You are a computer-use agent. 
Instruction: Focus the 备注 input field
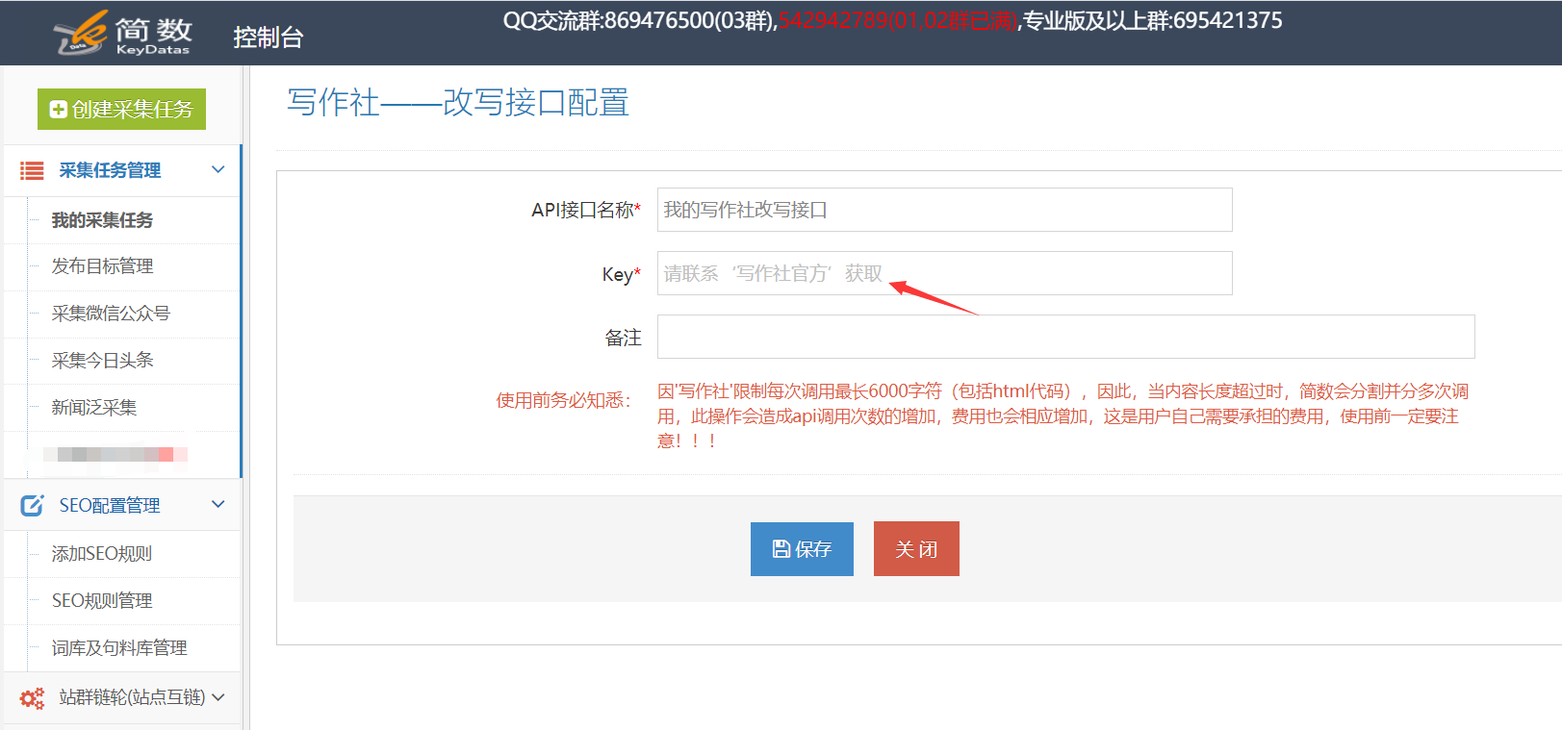click(1065, 337)
